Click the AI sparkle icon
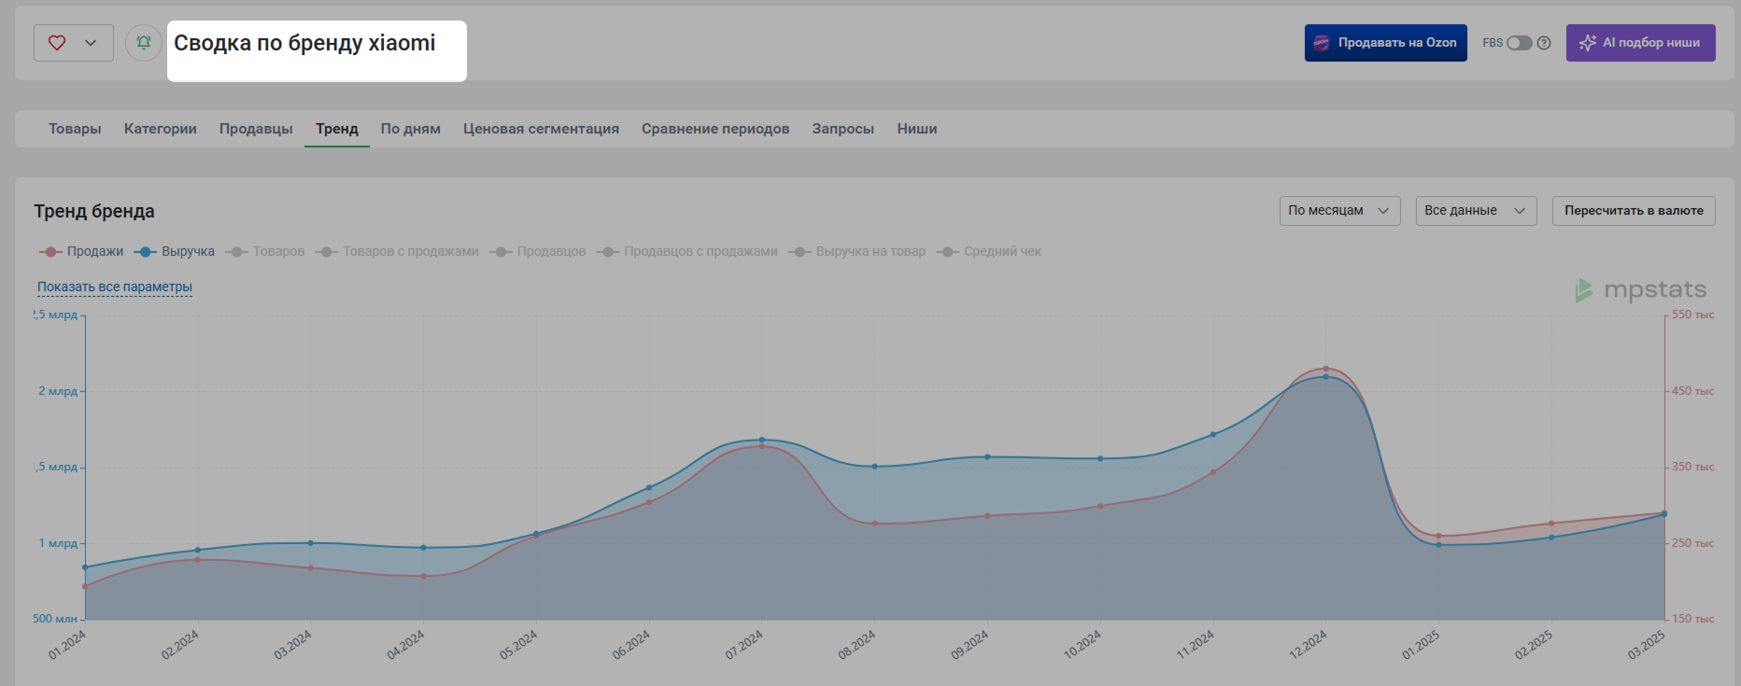 1587,43
